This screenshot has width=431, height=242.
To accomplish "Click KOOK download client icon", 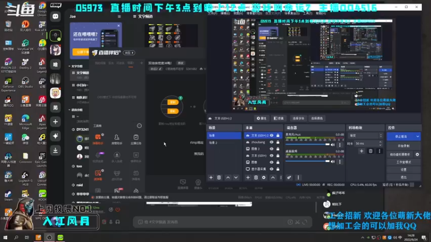I will coord(55,151).
